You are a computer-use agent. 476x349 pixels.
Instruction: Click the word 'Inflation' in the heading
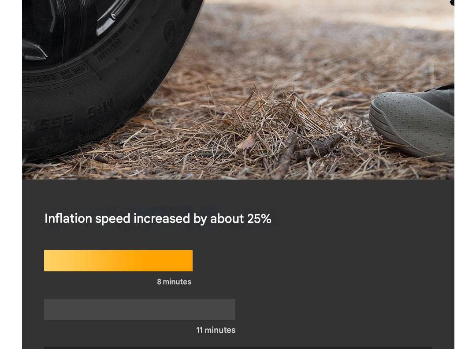point(68,219)
